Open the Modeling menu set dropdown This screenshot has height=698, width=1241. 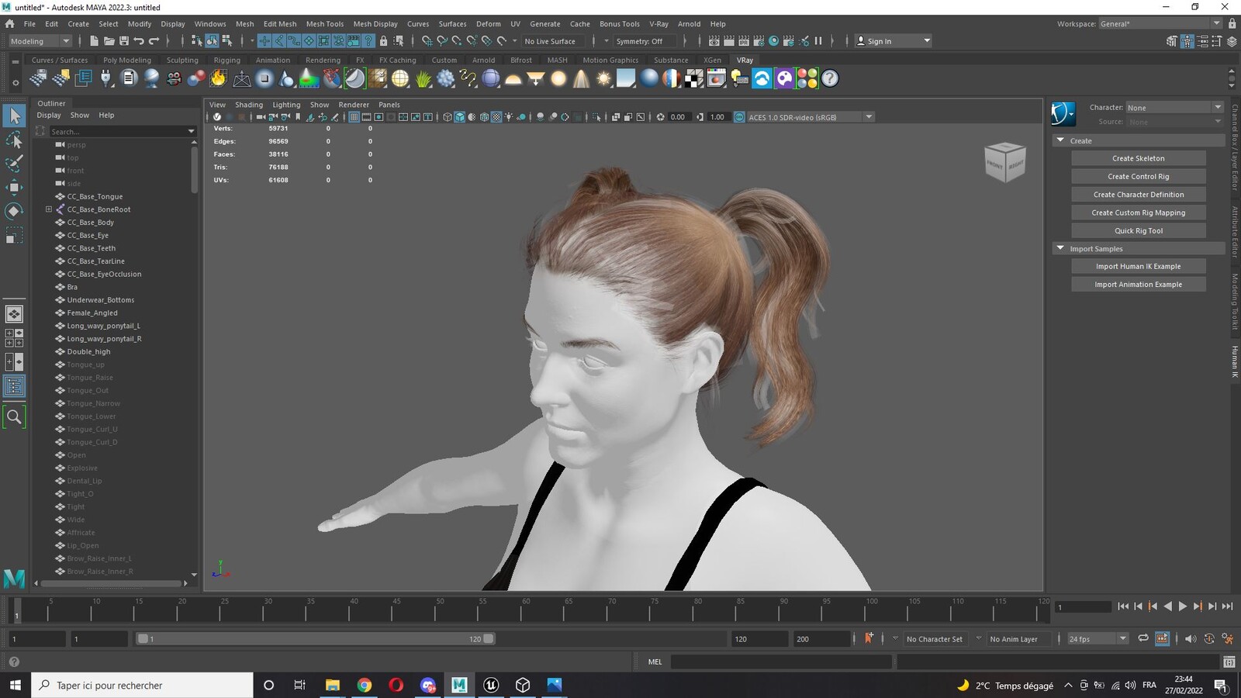(40, 41)
